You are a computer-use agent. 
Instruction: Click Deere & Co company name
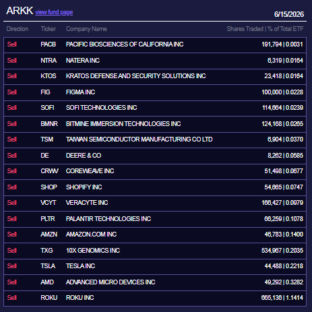[84, 156]
